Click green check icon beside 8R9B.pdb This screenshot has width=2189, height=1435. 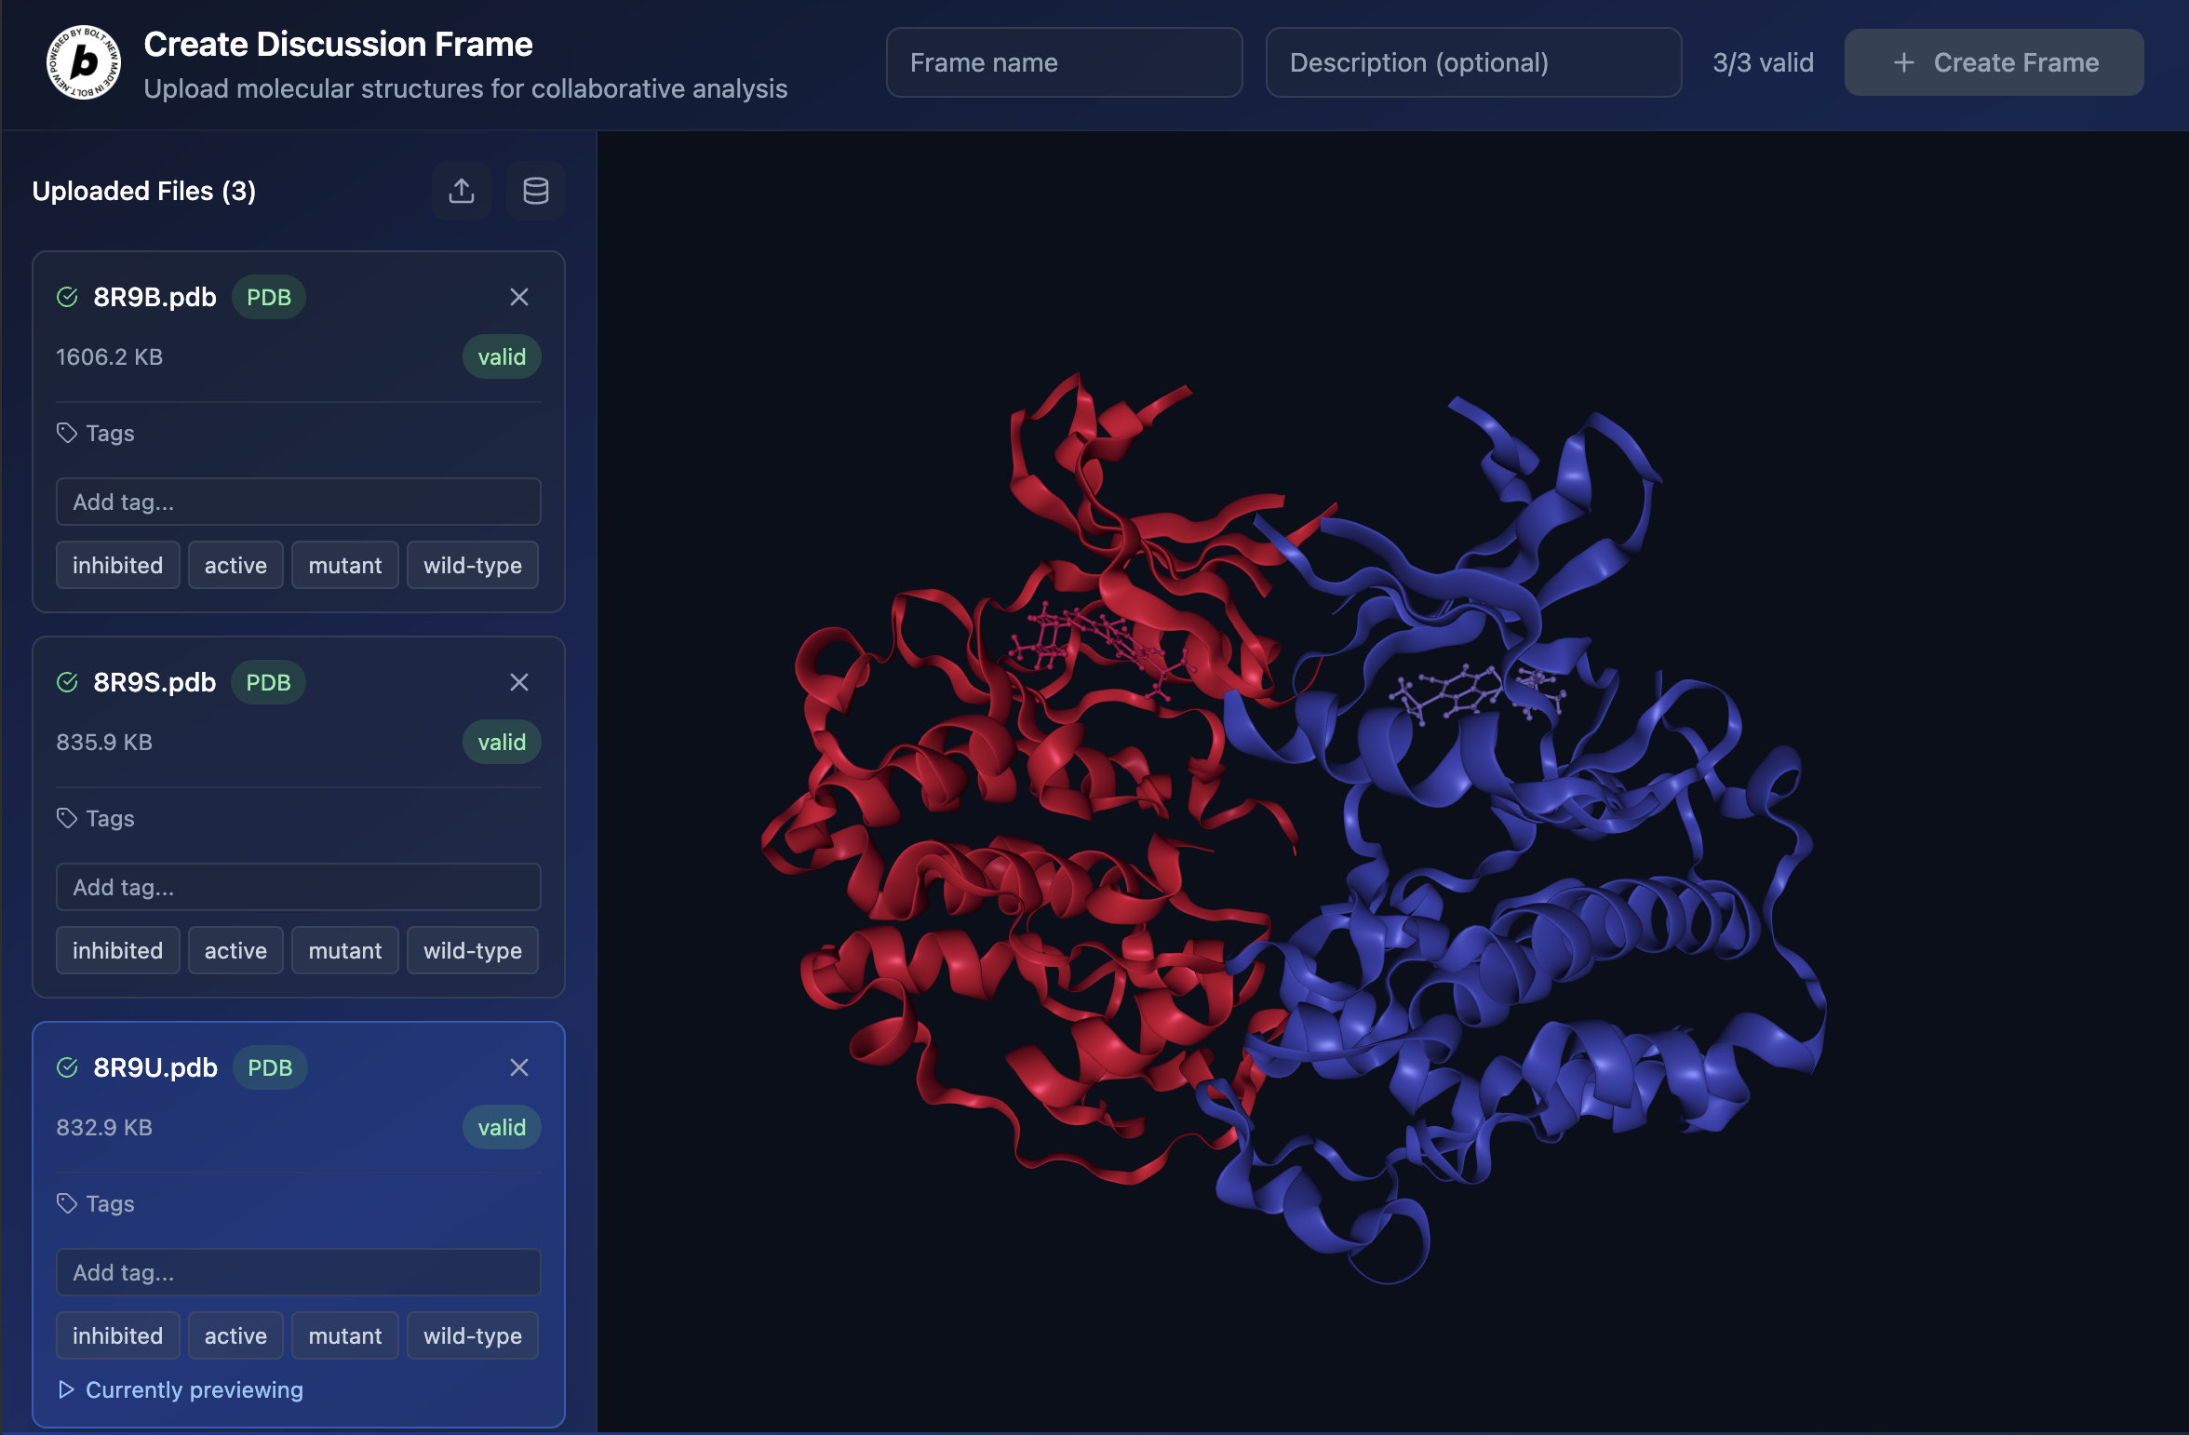(x=67, y=297)
